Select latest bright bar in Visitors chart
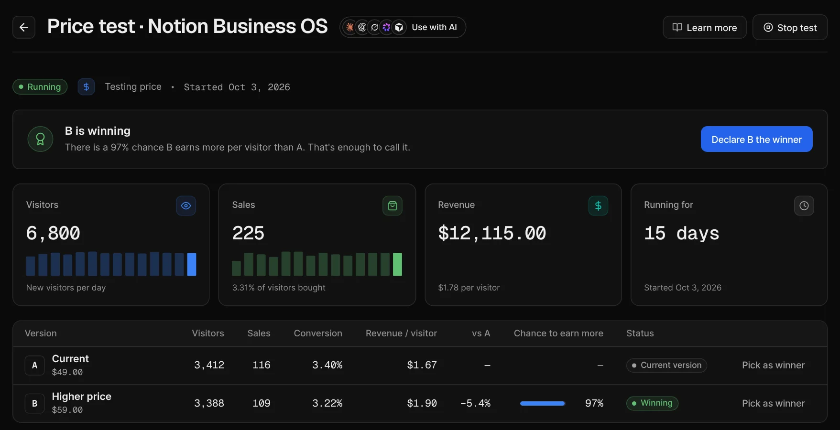The height and width of the screenshot is (430, 840). click(x=192, y=264)
